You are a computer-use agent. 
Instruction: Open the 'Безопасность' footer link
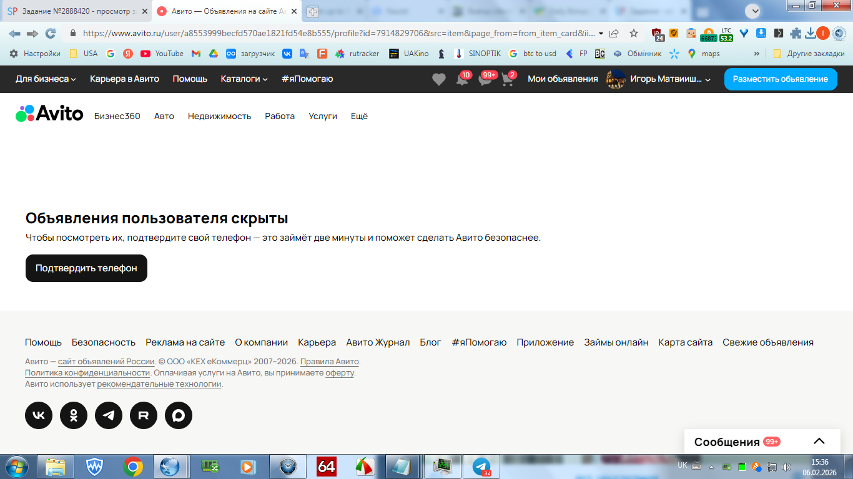click(x=104, y=342)
